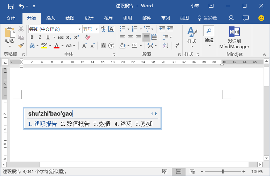Click Show/Hide paragraph marks icon

(x=177, y=46)
